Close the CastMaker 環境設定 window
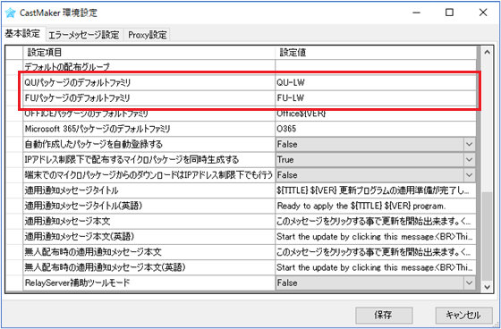501x329 pixels. [x=483, y=13]
